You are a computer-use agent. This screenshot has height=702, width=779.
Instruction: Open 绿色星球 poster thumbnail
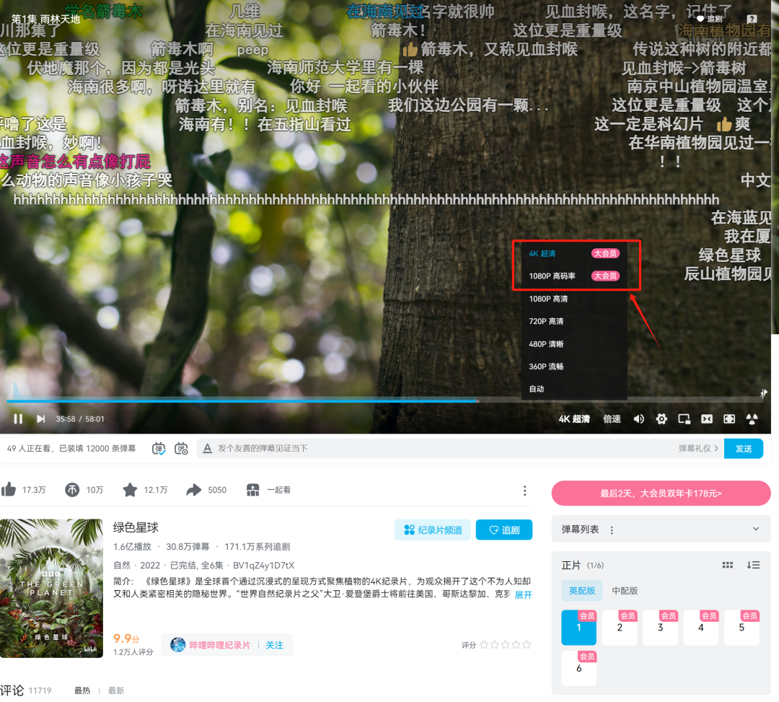click(x=51, y=588)
